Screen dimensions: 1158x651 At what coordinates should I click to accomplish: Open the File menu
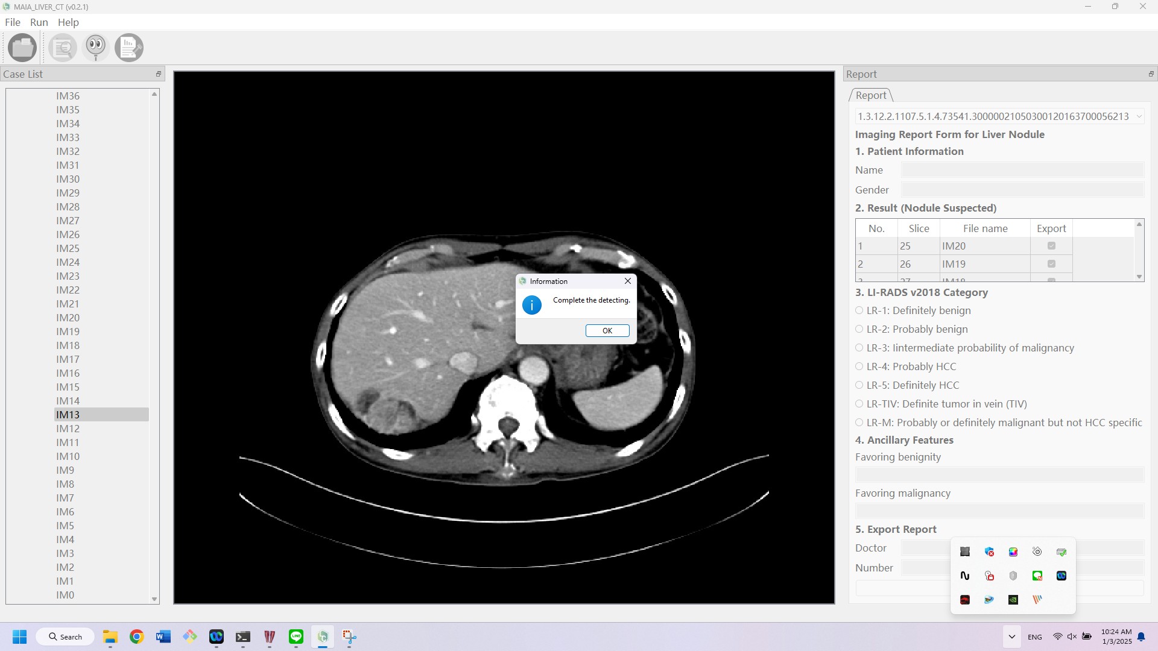(x=12, y=22)
